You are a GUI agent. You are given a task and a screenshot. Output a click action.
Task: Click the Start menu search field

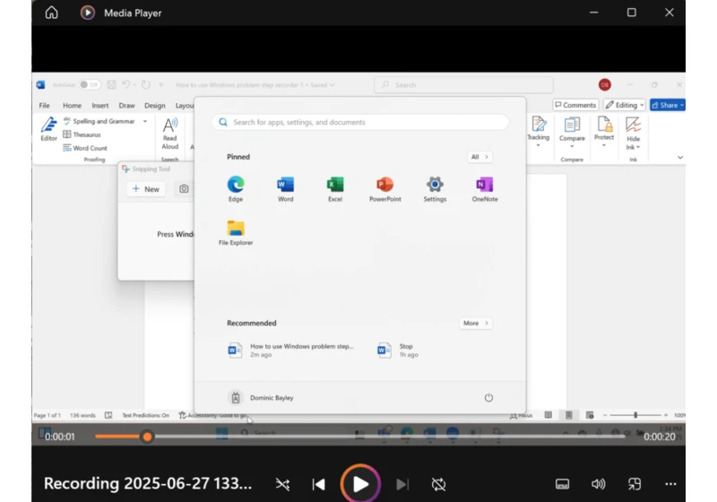(360, 122)
